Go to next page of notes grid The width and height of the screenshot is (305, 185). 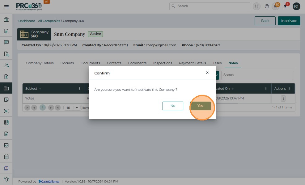pyautogui.click(x=51, y=108)
